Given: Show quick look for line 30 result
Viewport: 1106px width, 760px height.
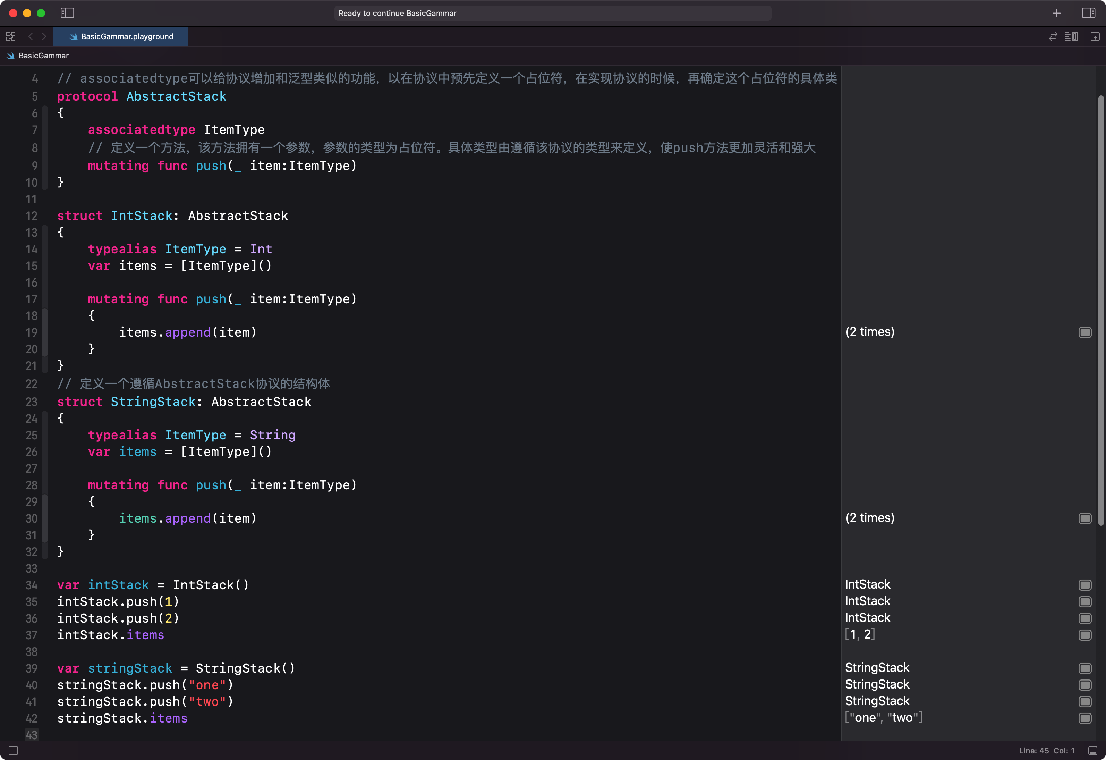Looking at the screenshot, I should point(1084,518).
